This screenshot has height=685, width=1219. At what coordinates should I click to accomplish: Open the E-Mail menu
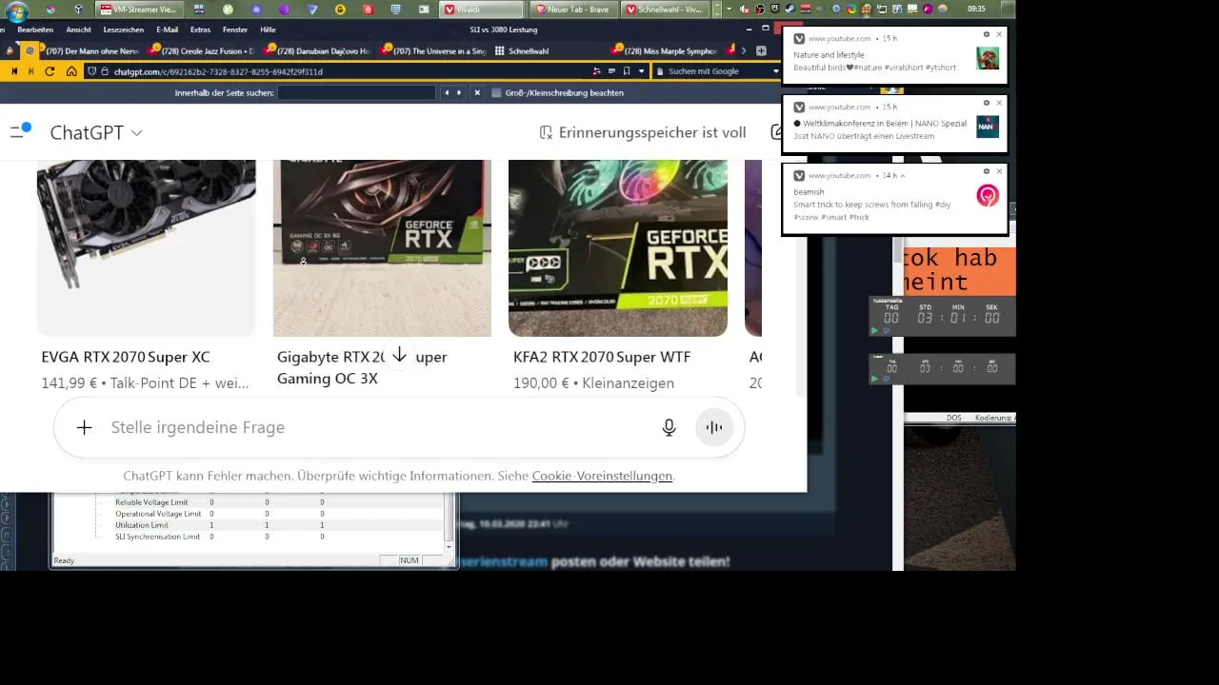point(168,29)
